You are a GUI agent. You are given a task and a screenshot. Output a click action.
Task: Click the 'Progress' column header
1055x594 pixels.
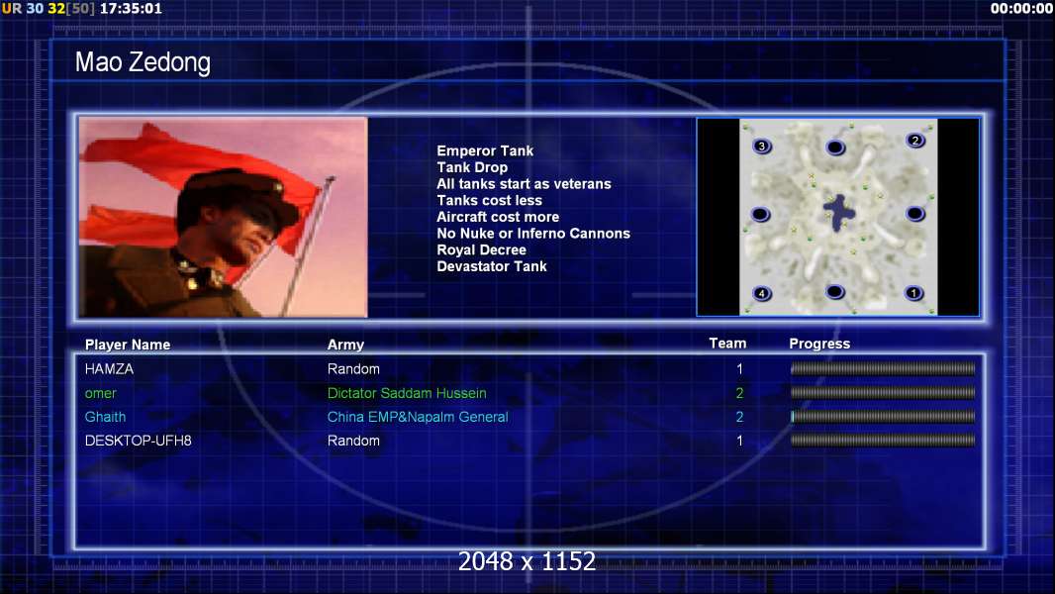(819, 344)
